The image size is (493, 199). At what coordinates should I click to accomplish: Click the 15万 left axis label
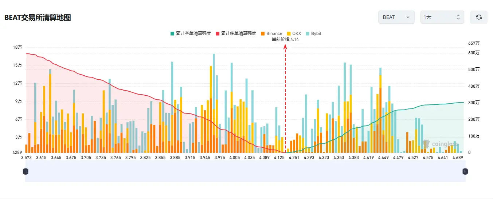(17, 65)
